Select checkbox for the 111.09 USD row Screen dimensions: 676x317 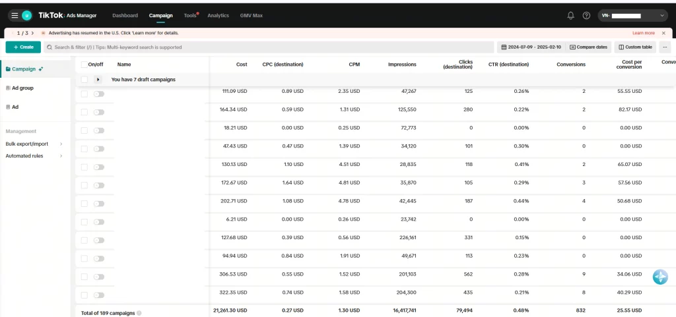pos(84,94)
